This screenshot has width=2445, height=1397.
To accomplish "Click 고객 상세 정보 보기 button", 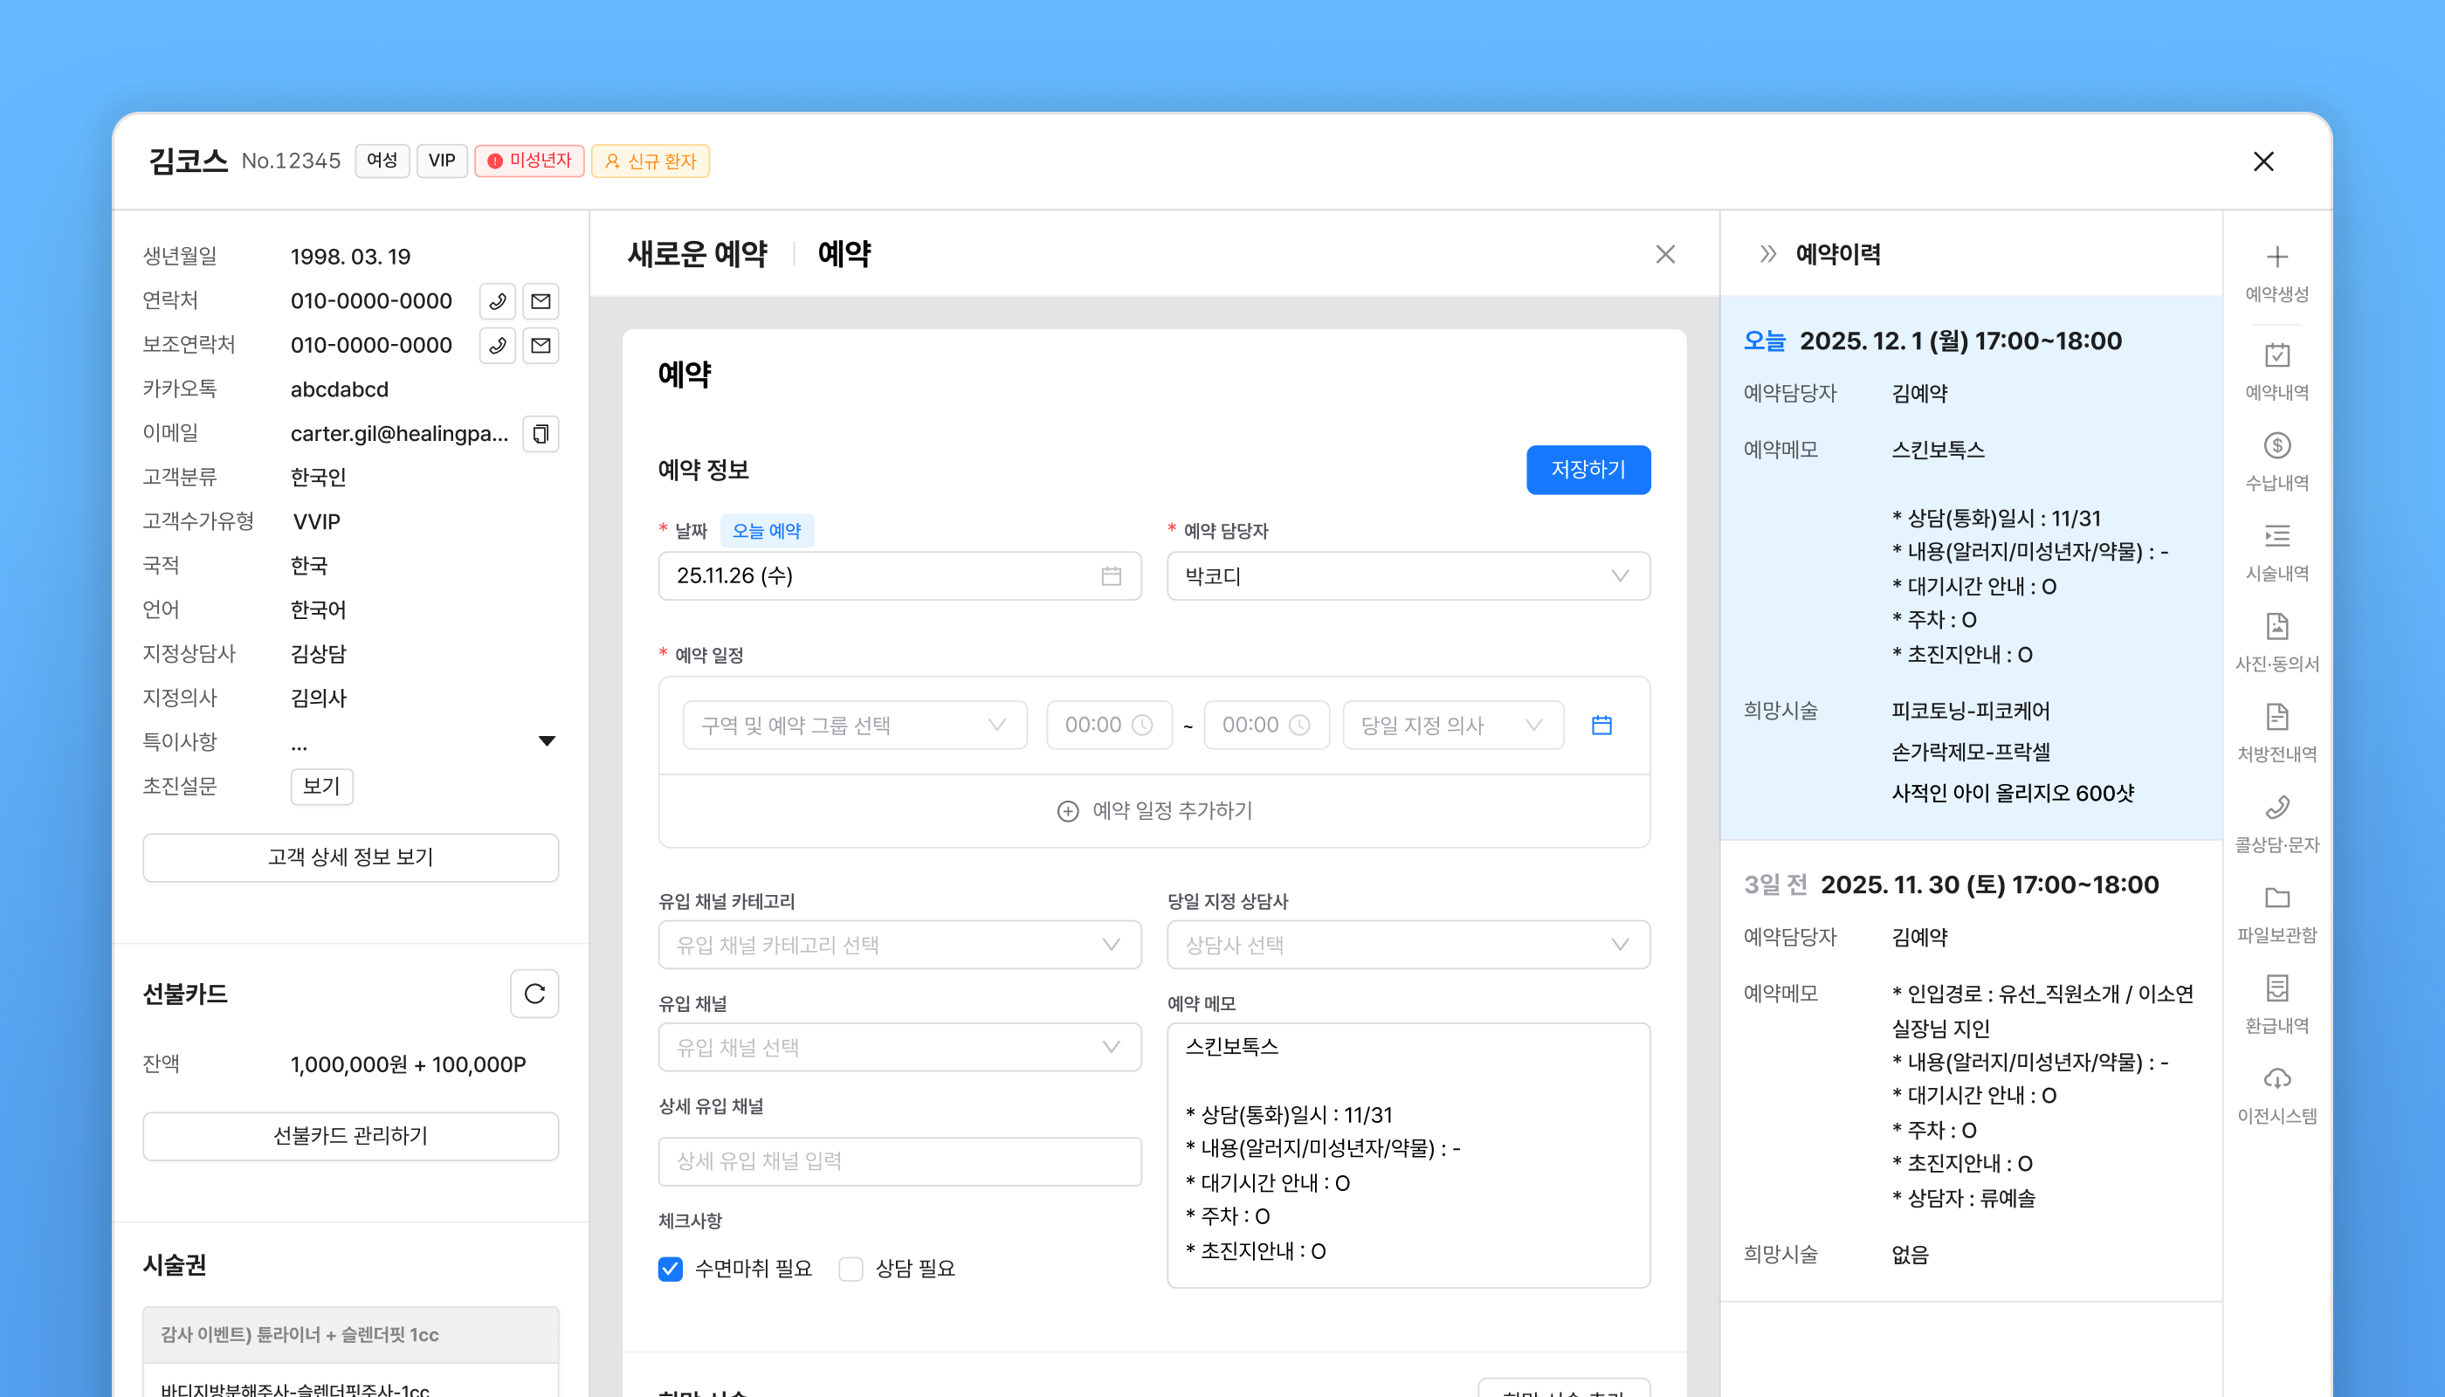I will click(350, 857).
